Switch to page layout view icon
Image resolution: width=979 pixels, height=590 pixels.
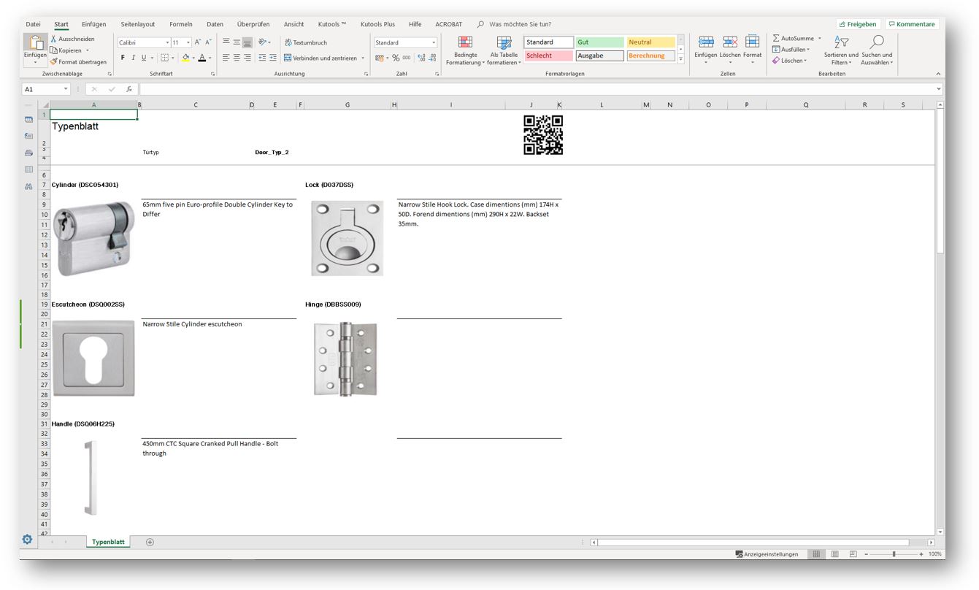pos(835,554)
